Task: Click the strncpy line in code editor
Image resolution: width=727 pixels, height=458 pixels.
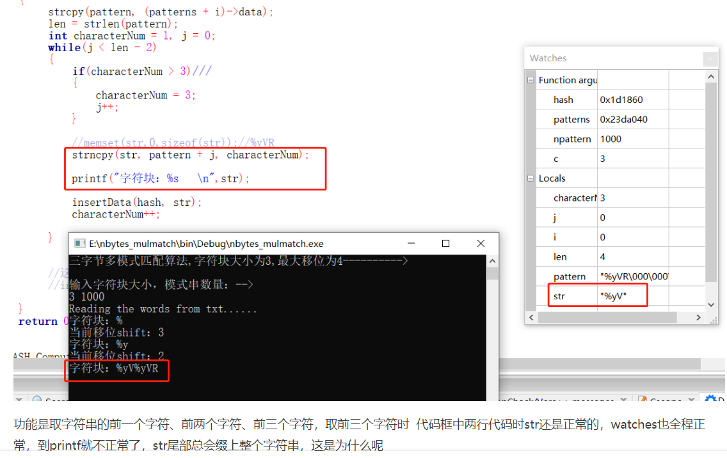Action: [x=190, y=155]
